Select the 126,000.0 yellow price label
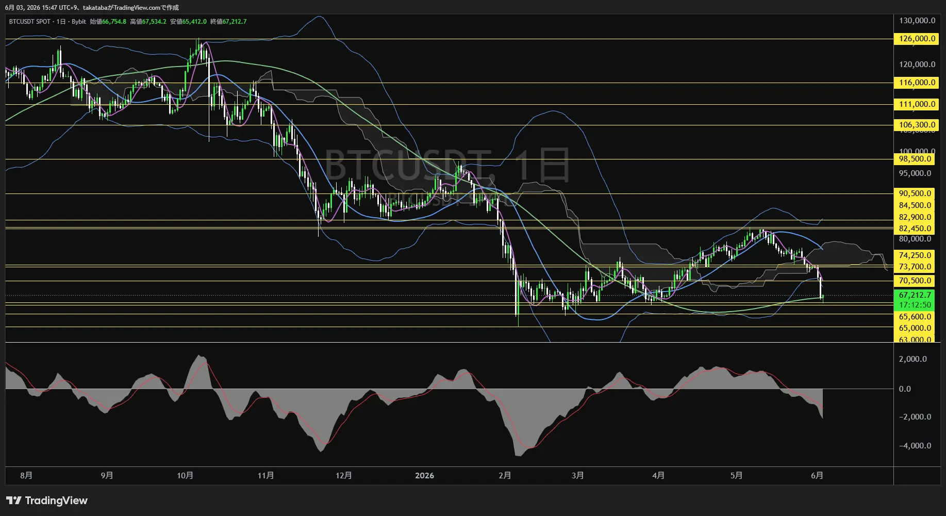 [x=917, y=39]
